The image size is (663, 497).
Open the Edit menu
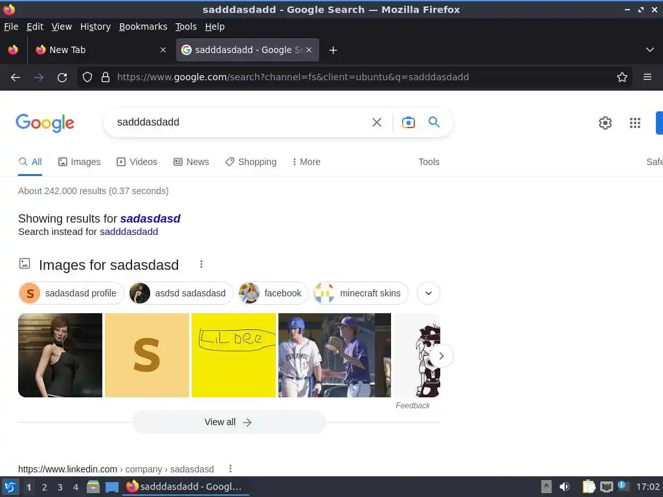[x=35, y=27]
